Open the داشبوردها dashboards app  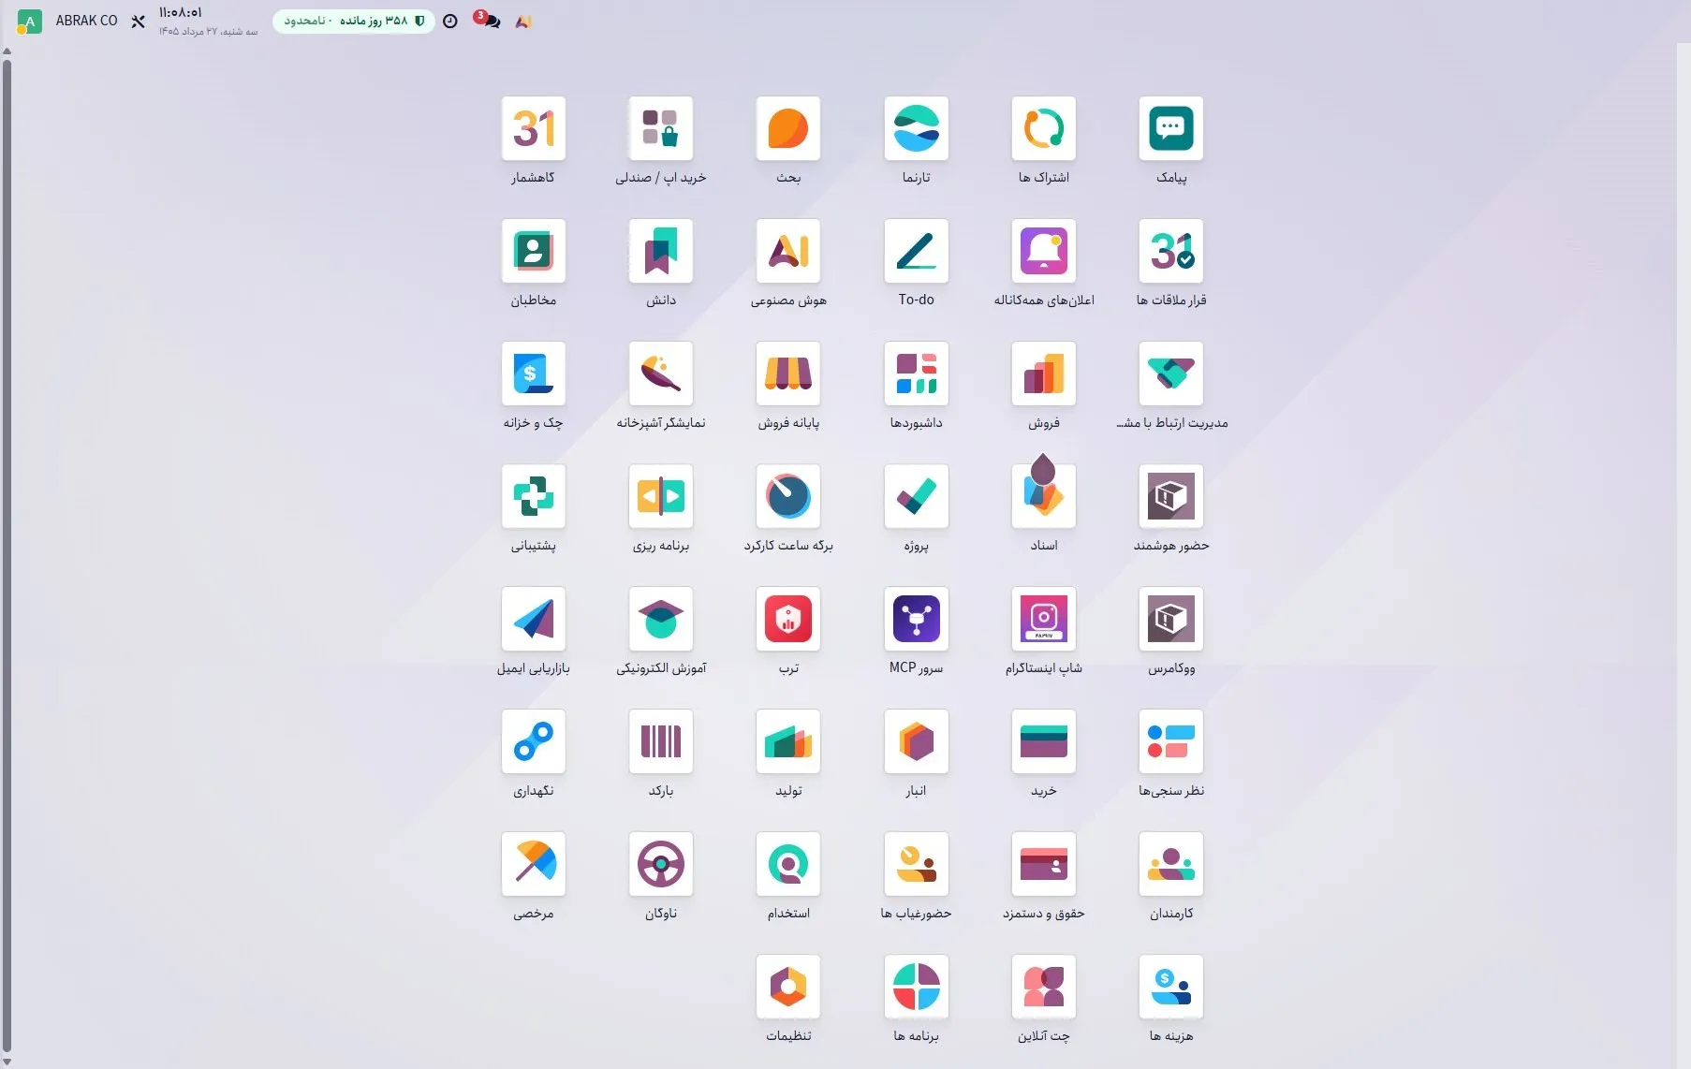(x=917, y=373)
